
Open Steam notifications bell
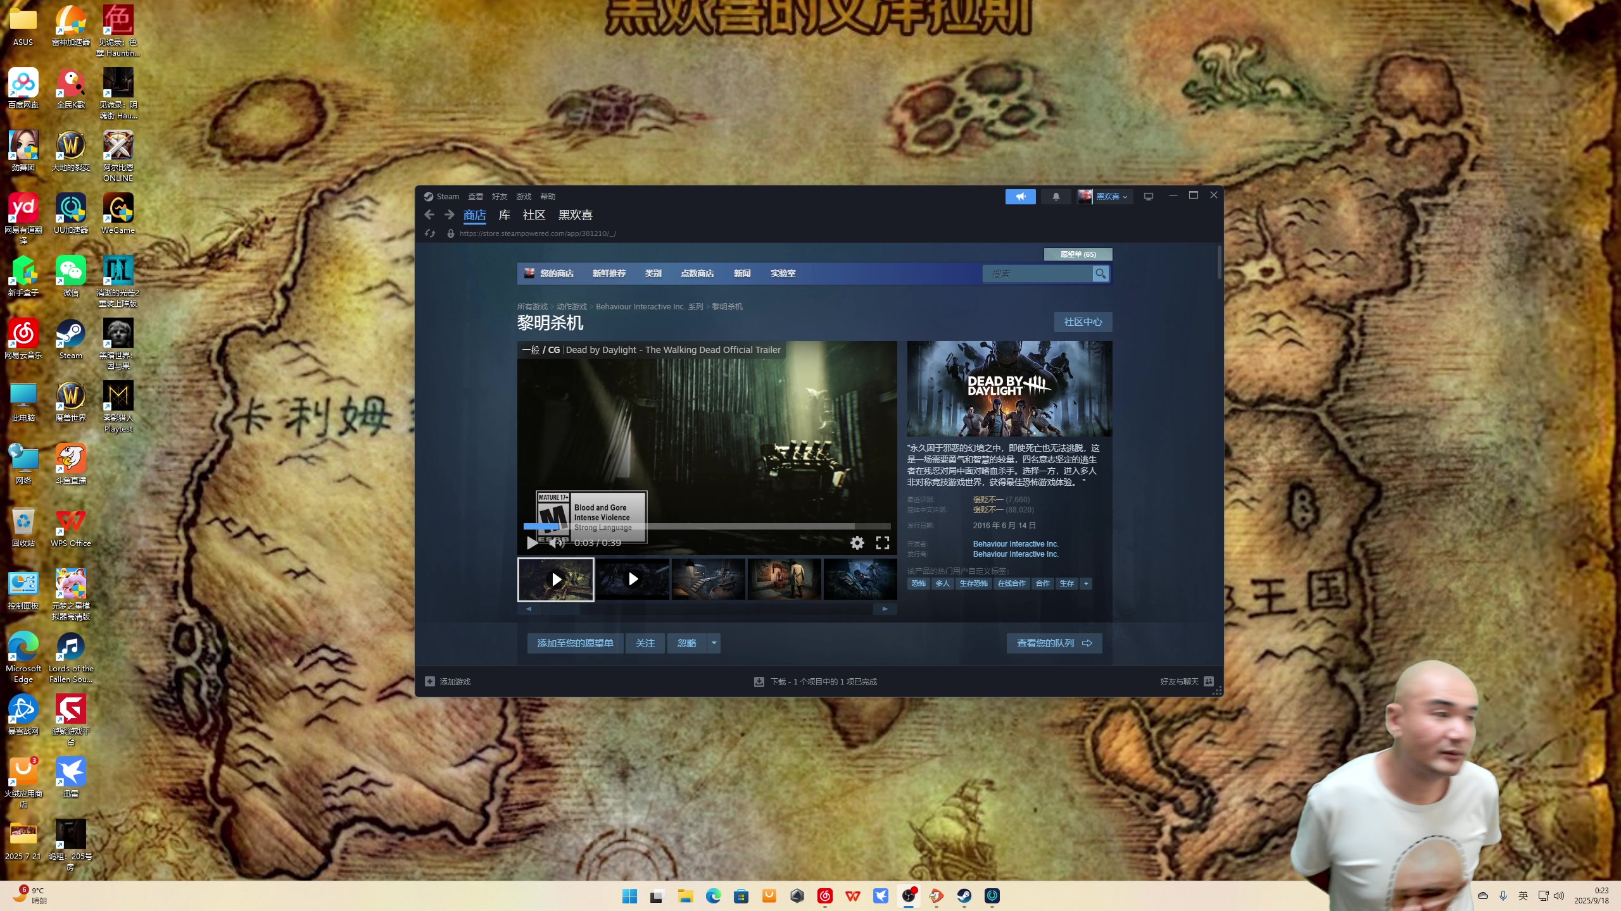click(x=1056, y=197)
